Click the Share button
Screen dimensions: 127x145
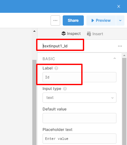tap(73, 20)
